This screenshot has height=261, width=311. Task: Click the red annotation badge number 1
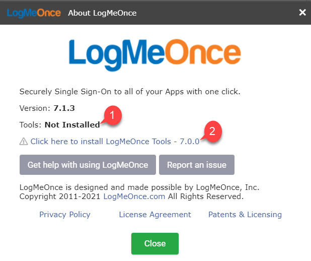113,115
